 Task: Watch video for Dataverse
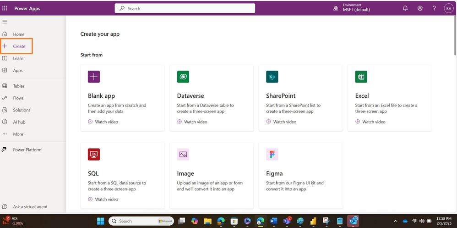[x=192, y=122]
